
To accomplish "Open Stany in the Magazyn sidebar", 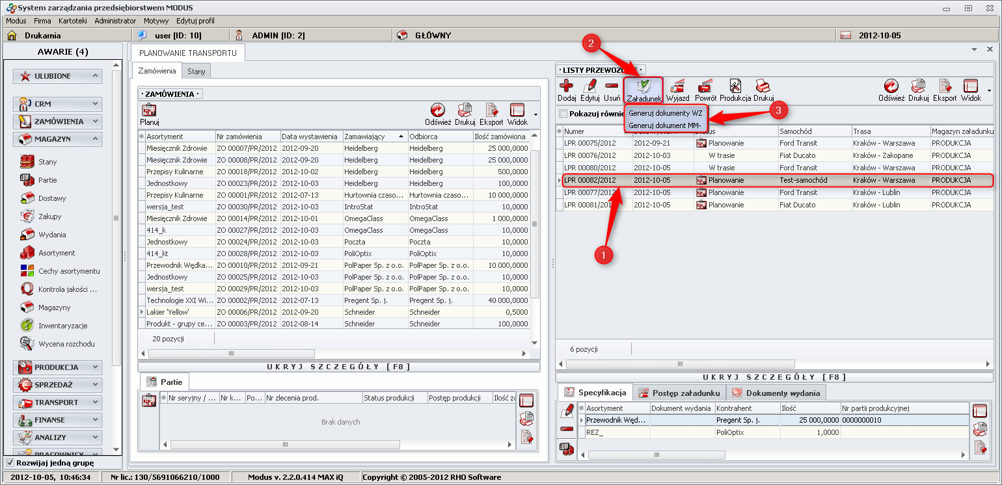I will [x=47, y=162].
